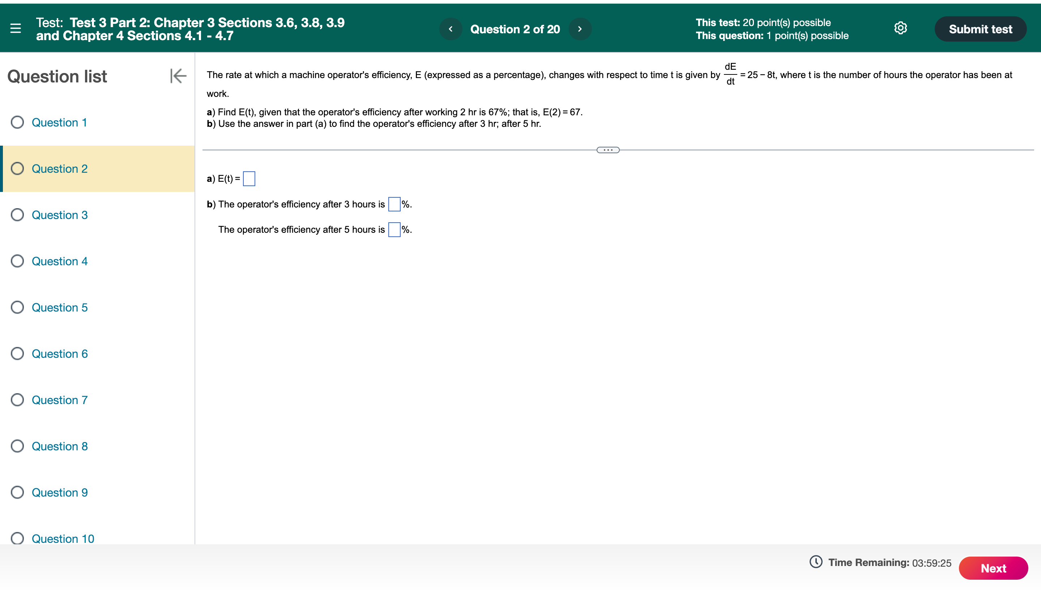Open the test settings gear

tap(900, 28)
